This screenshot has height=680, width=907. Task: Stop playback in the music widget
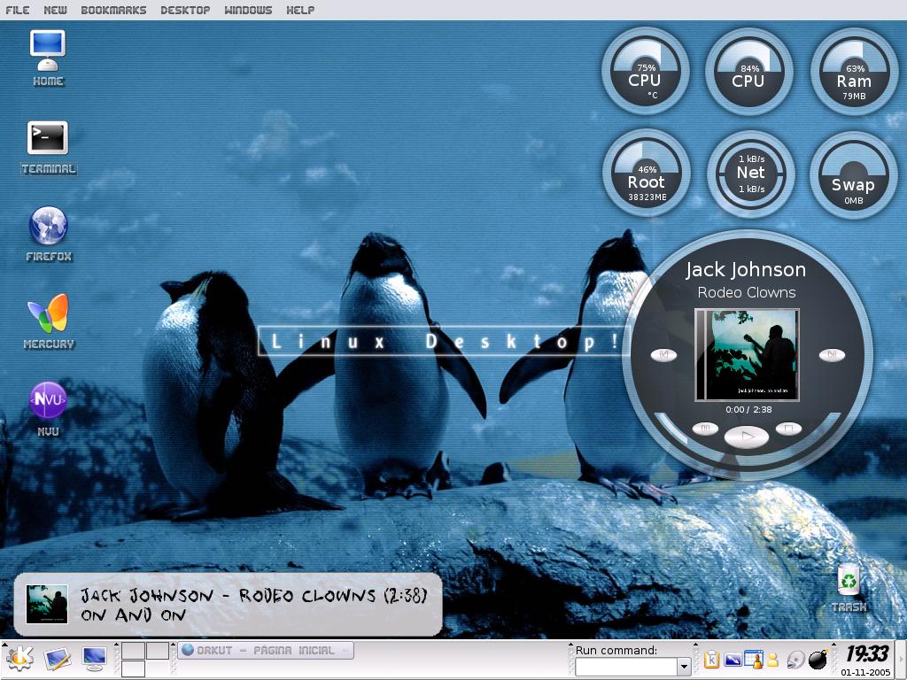[788, 429]
